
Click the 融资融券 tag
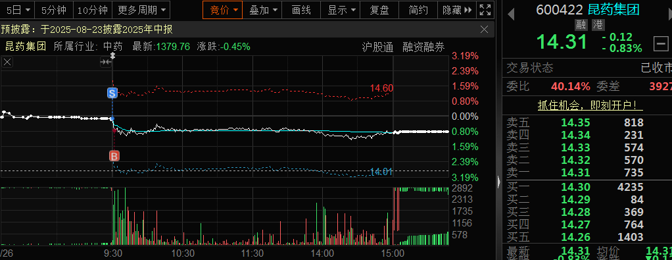(423, 47)
